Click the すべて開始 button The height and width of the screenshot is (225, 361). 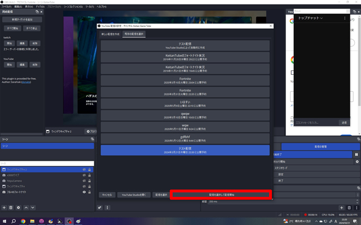coord(12,28)
